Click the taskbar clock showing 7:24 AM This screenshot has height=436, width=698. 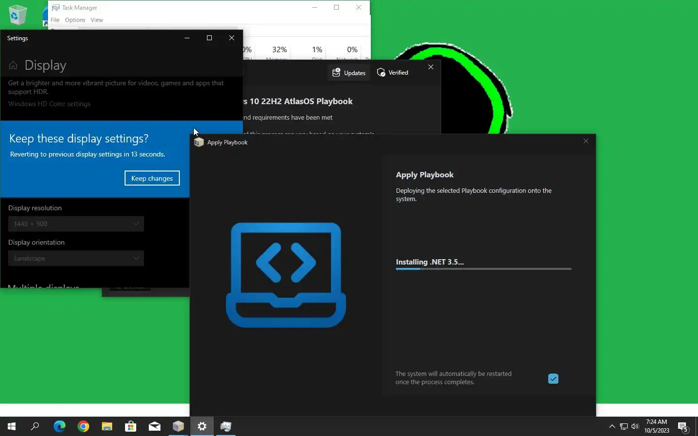pyautogui.click(x=656, y=426)
